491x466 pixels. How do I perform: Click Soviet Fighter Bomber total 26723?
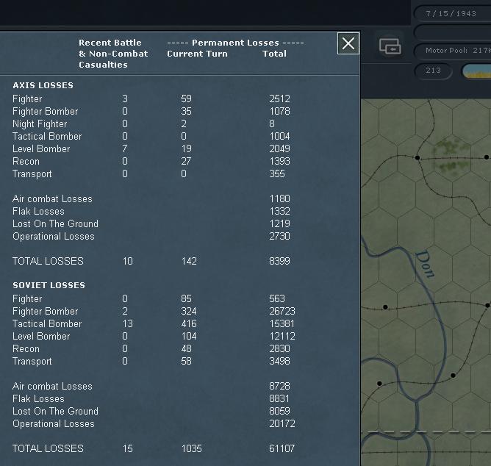point(282,311)
